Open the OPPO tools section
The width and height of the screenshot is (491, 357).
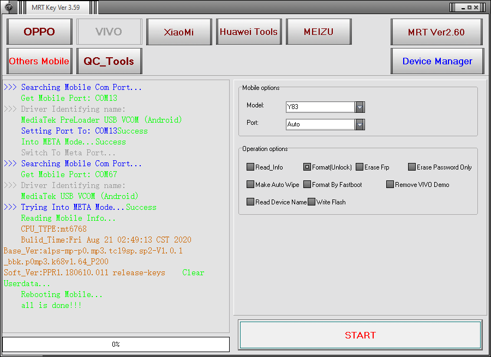coord(39,32)
